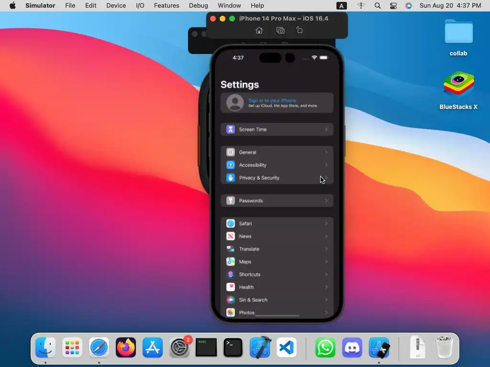Tap the profile avatar placeholder
The height and width of the screenshot is (367, 490).
[235, 103]
